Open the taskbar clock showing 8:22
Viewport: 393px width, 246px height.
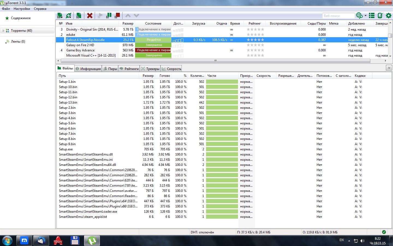pos(378,241)
